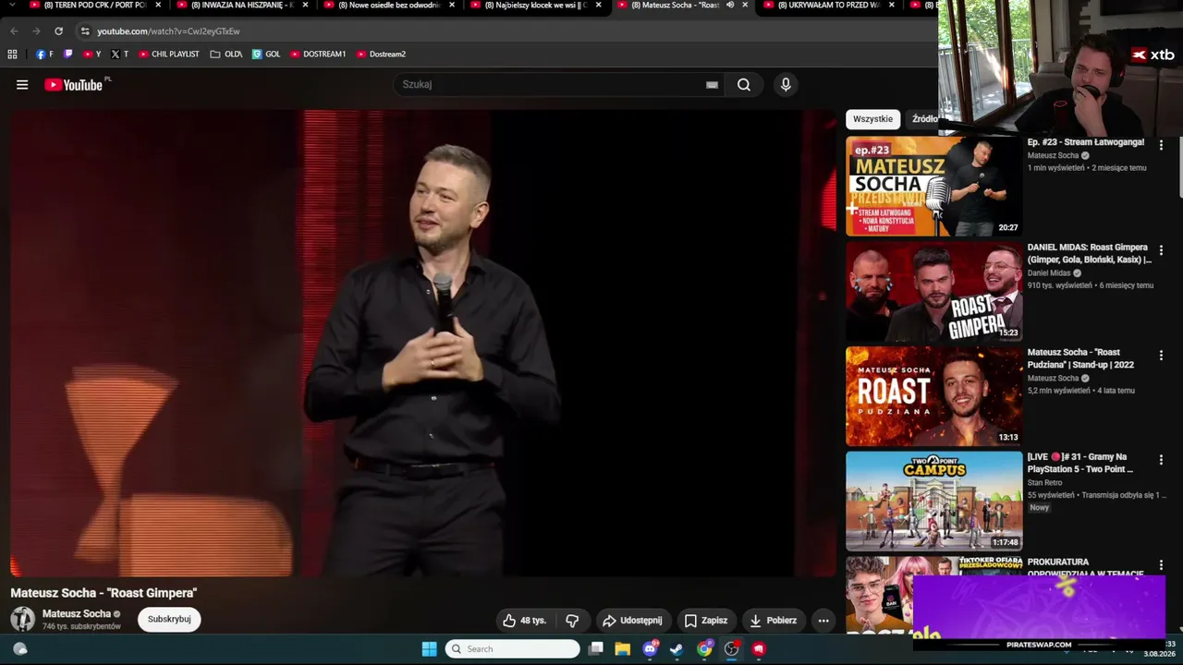Select the Wszystkie filter chip
Screen dimensions: 1183x665
point(872,119)
